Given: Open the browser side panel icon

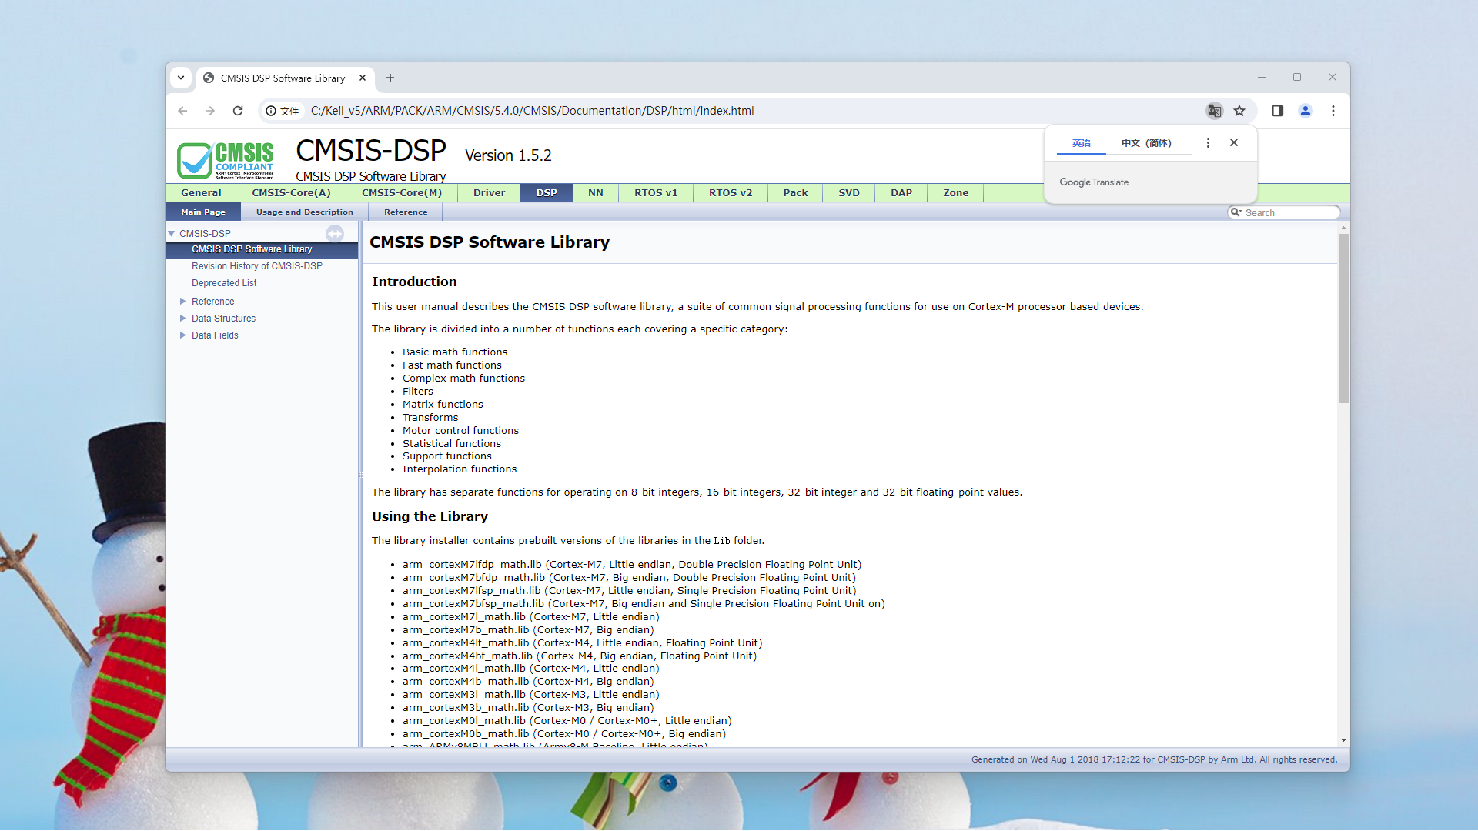Looking at the screenshot, I should 1278,111.
